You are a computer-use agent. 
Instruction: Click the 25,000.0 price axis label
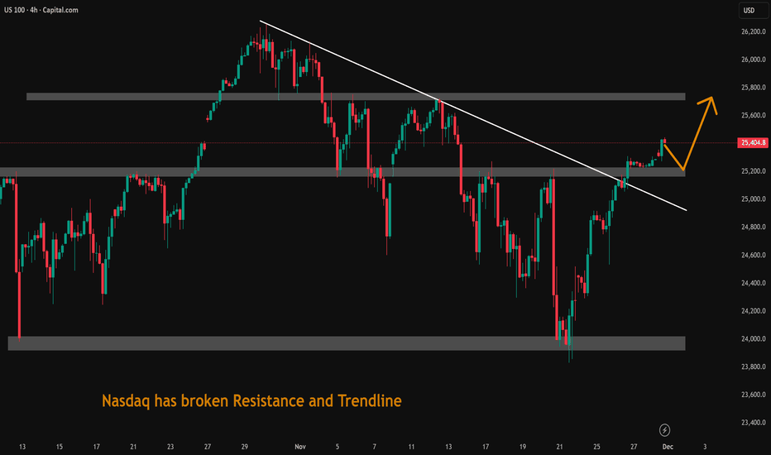[x=751, y=199]
